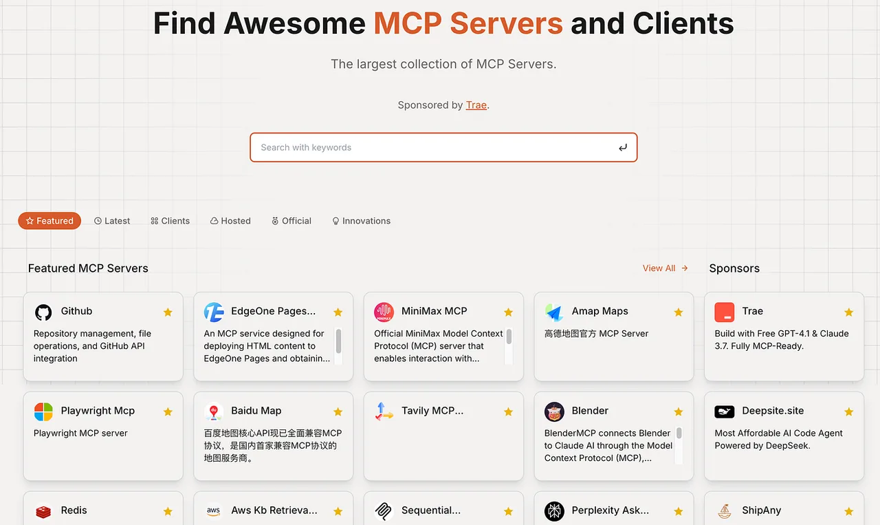880x525 pixels.
Task: Click 'Build with Free GPT-4.1' description
Action: click(782, 340)
